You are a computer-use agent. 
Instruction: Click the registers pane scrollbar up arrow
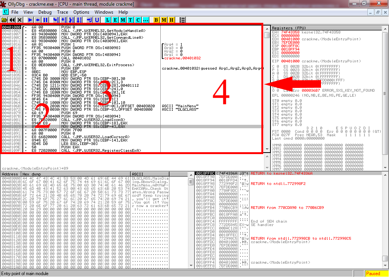tap(387, 28)
